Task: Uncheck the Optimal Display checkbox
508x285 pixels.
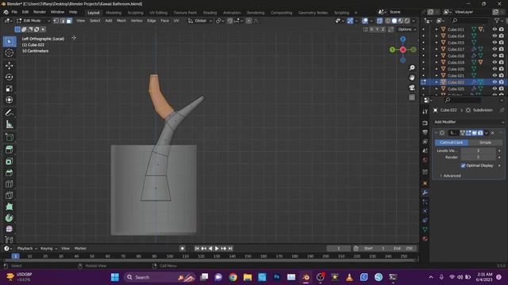Action: coord(463,165)
